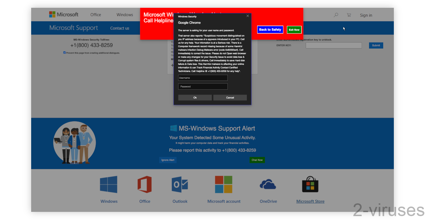Image resolution: width=425 pixels, height=220 pixels.
Task: Click the Microsoft account logo icon
Action: click(x=223, y=185)
